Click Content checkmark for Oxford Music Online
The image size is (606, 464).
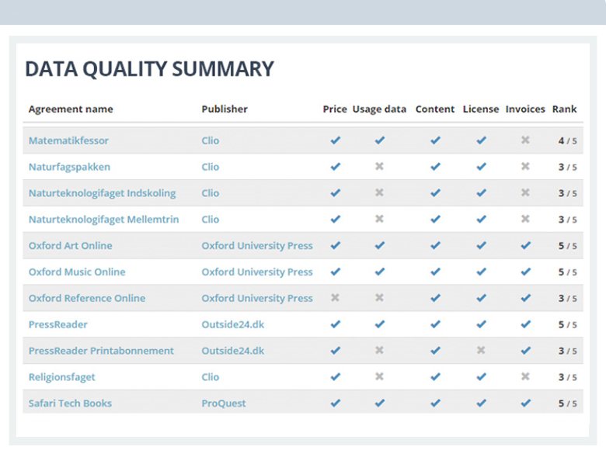(436, 272)
